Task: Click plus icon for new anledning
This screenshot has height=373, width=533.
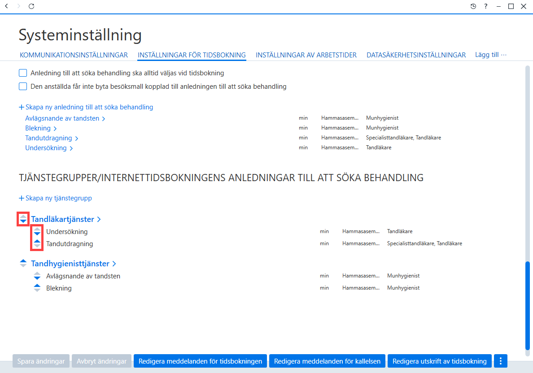Action: pos(22,107)
